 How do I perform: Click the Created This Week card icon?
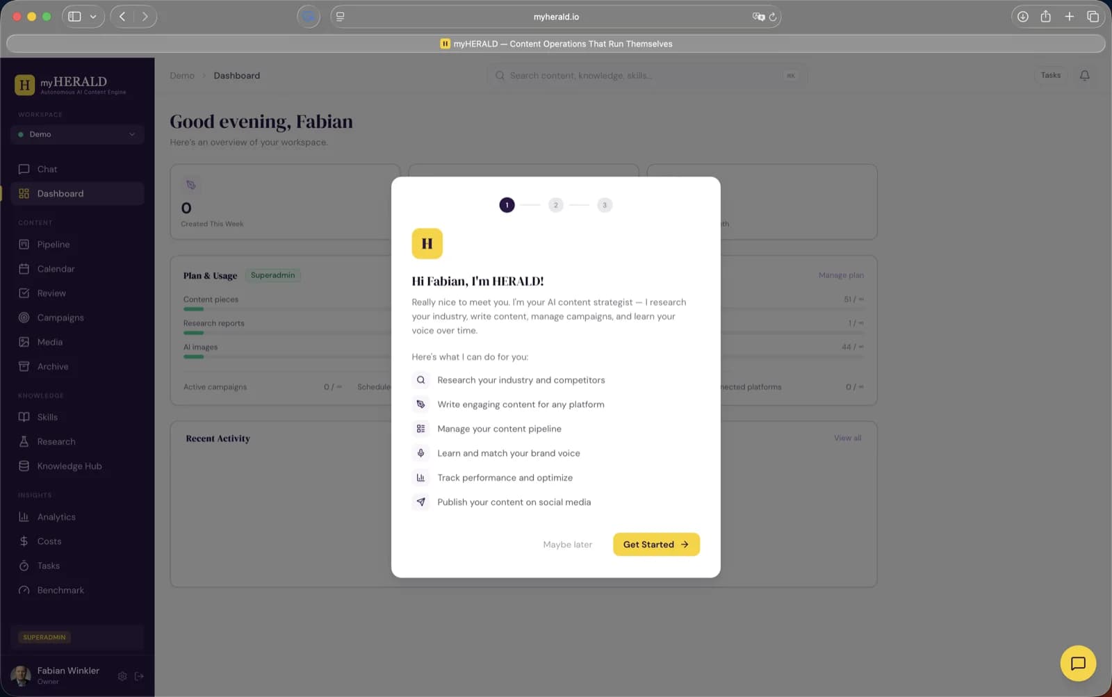pos(190,185)
